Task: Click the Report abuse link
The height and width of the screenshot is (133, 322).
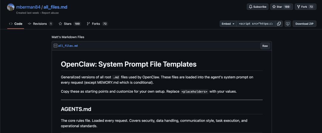Action: click(x=50, y=13)
